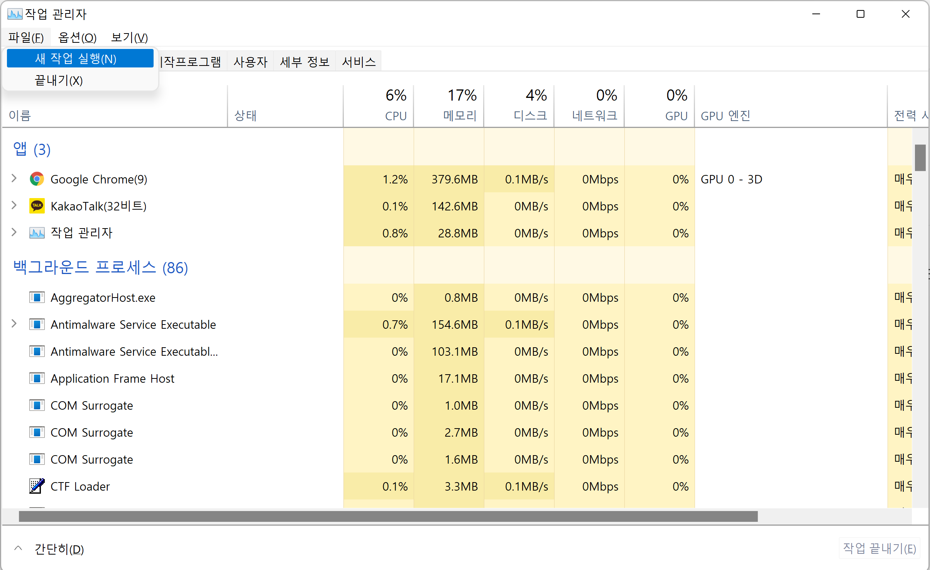Expand the Antimalware Service Executable entry
Screen dimensions: 930x570
pos(14,324)
